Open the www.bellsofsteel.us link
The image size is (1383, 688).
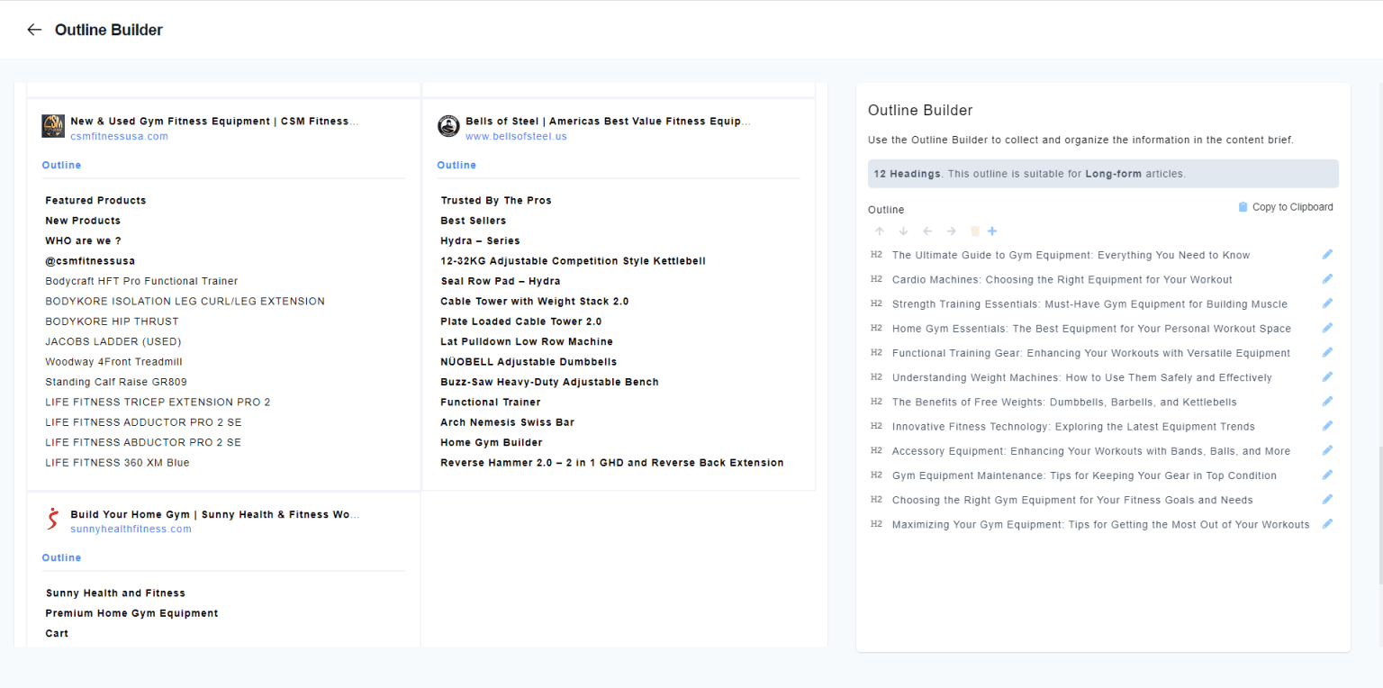pyautogui.click(x=516, y=137)
